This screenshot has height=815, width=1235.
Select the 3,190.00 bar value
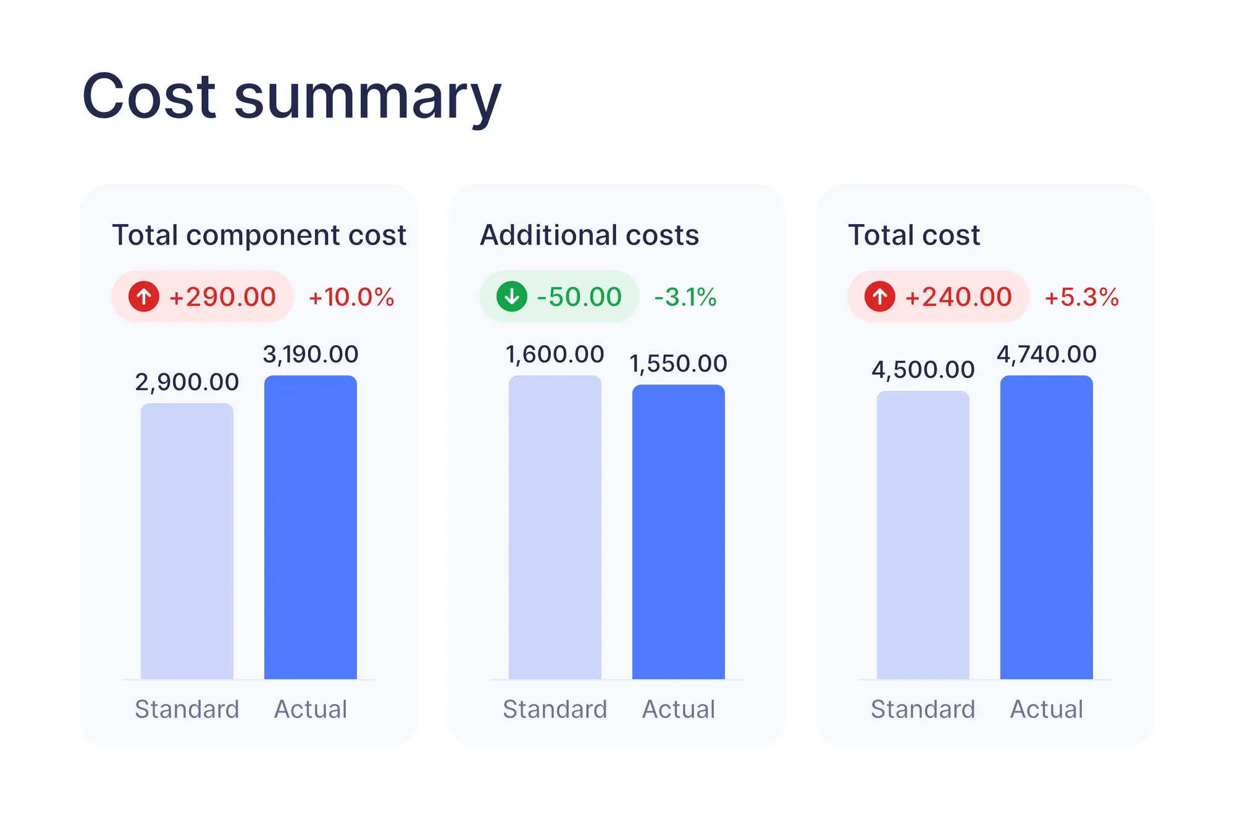(x=311, y=354)
